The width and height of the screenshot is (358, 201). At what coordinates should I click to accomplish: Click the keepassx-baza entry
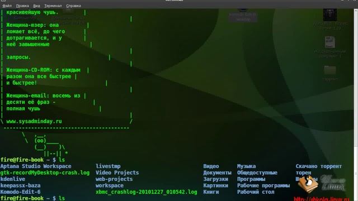click(x=20, y=185)
